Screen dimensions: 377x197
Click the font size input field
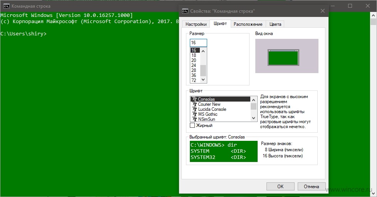198,43
